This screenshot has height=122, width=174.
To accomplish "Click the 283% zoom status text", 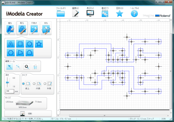I will (163, 119).
